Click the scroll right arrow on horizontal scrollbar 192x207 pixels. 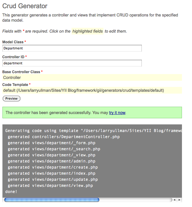pos(180,200)
